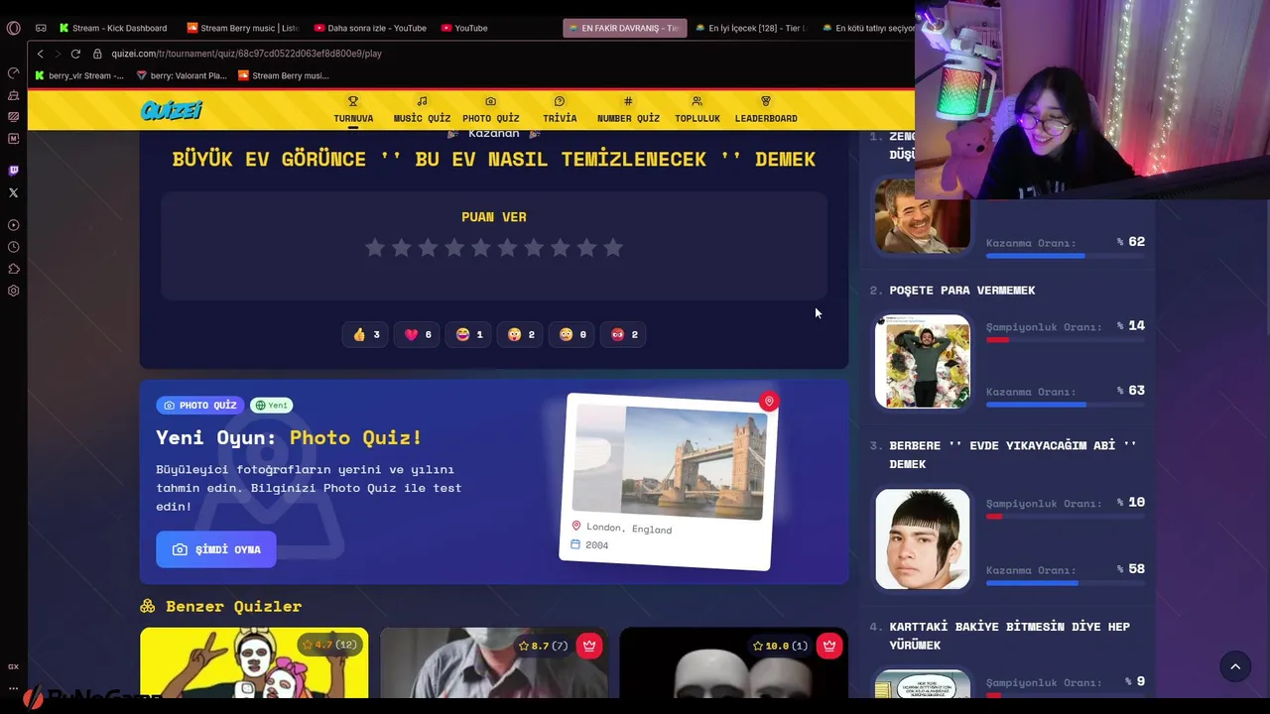Image resolution: width=1270 pixels, height=714 pixels.
Task: Click the Quizei logo
Action: [171, 110]
